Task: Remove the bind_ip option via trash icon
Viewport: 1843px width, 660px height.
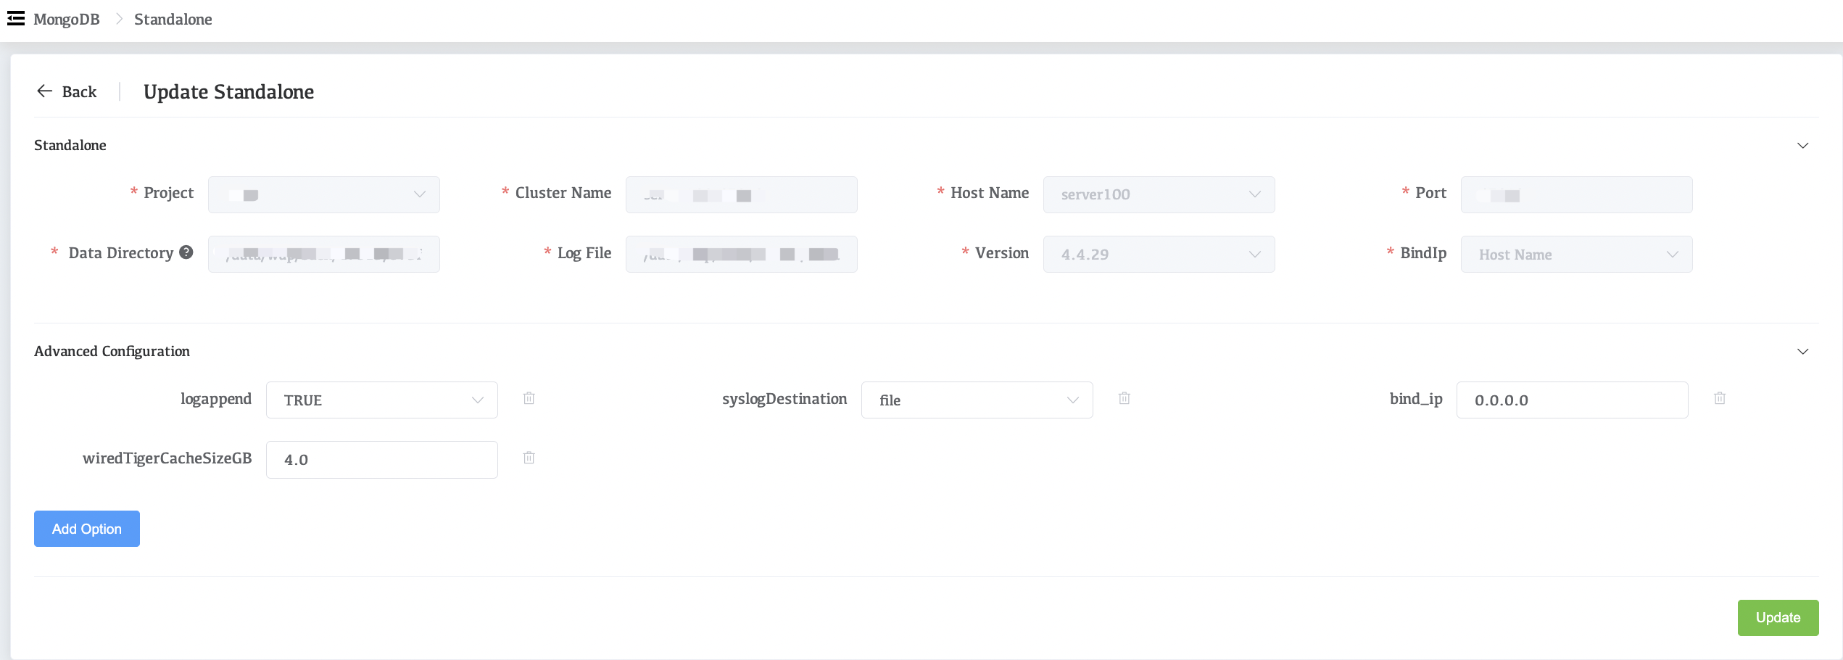Action: (x=1720, y=398)
